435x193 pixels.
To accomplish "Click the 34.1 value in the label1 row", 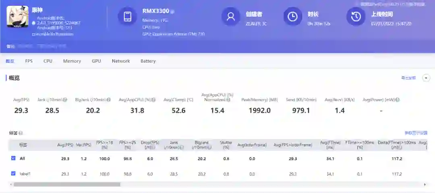I will pos(330,174).
